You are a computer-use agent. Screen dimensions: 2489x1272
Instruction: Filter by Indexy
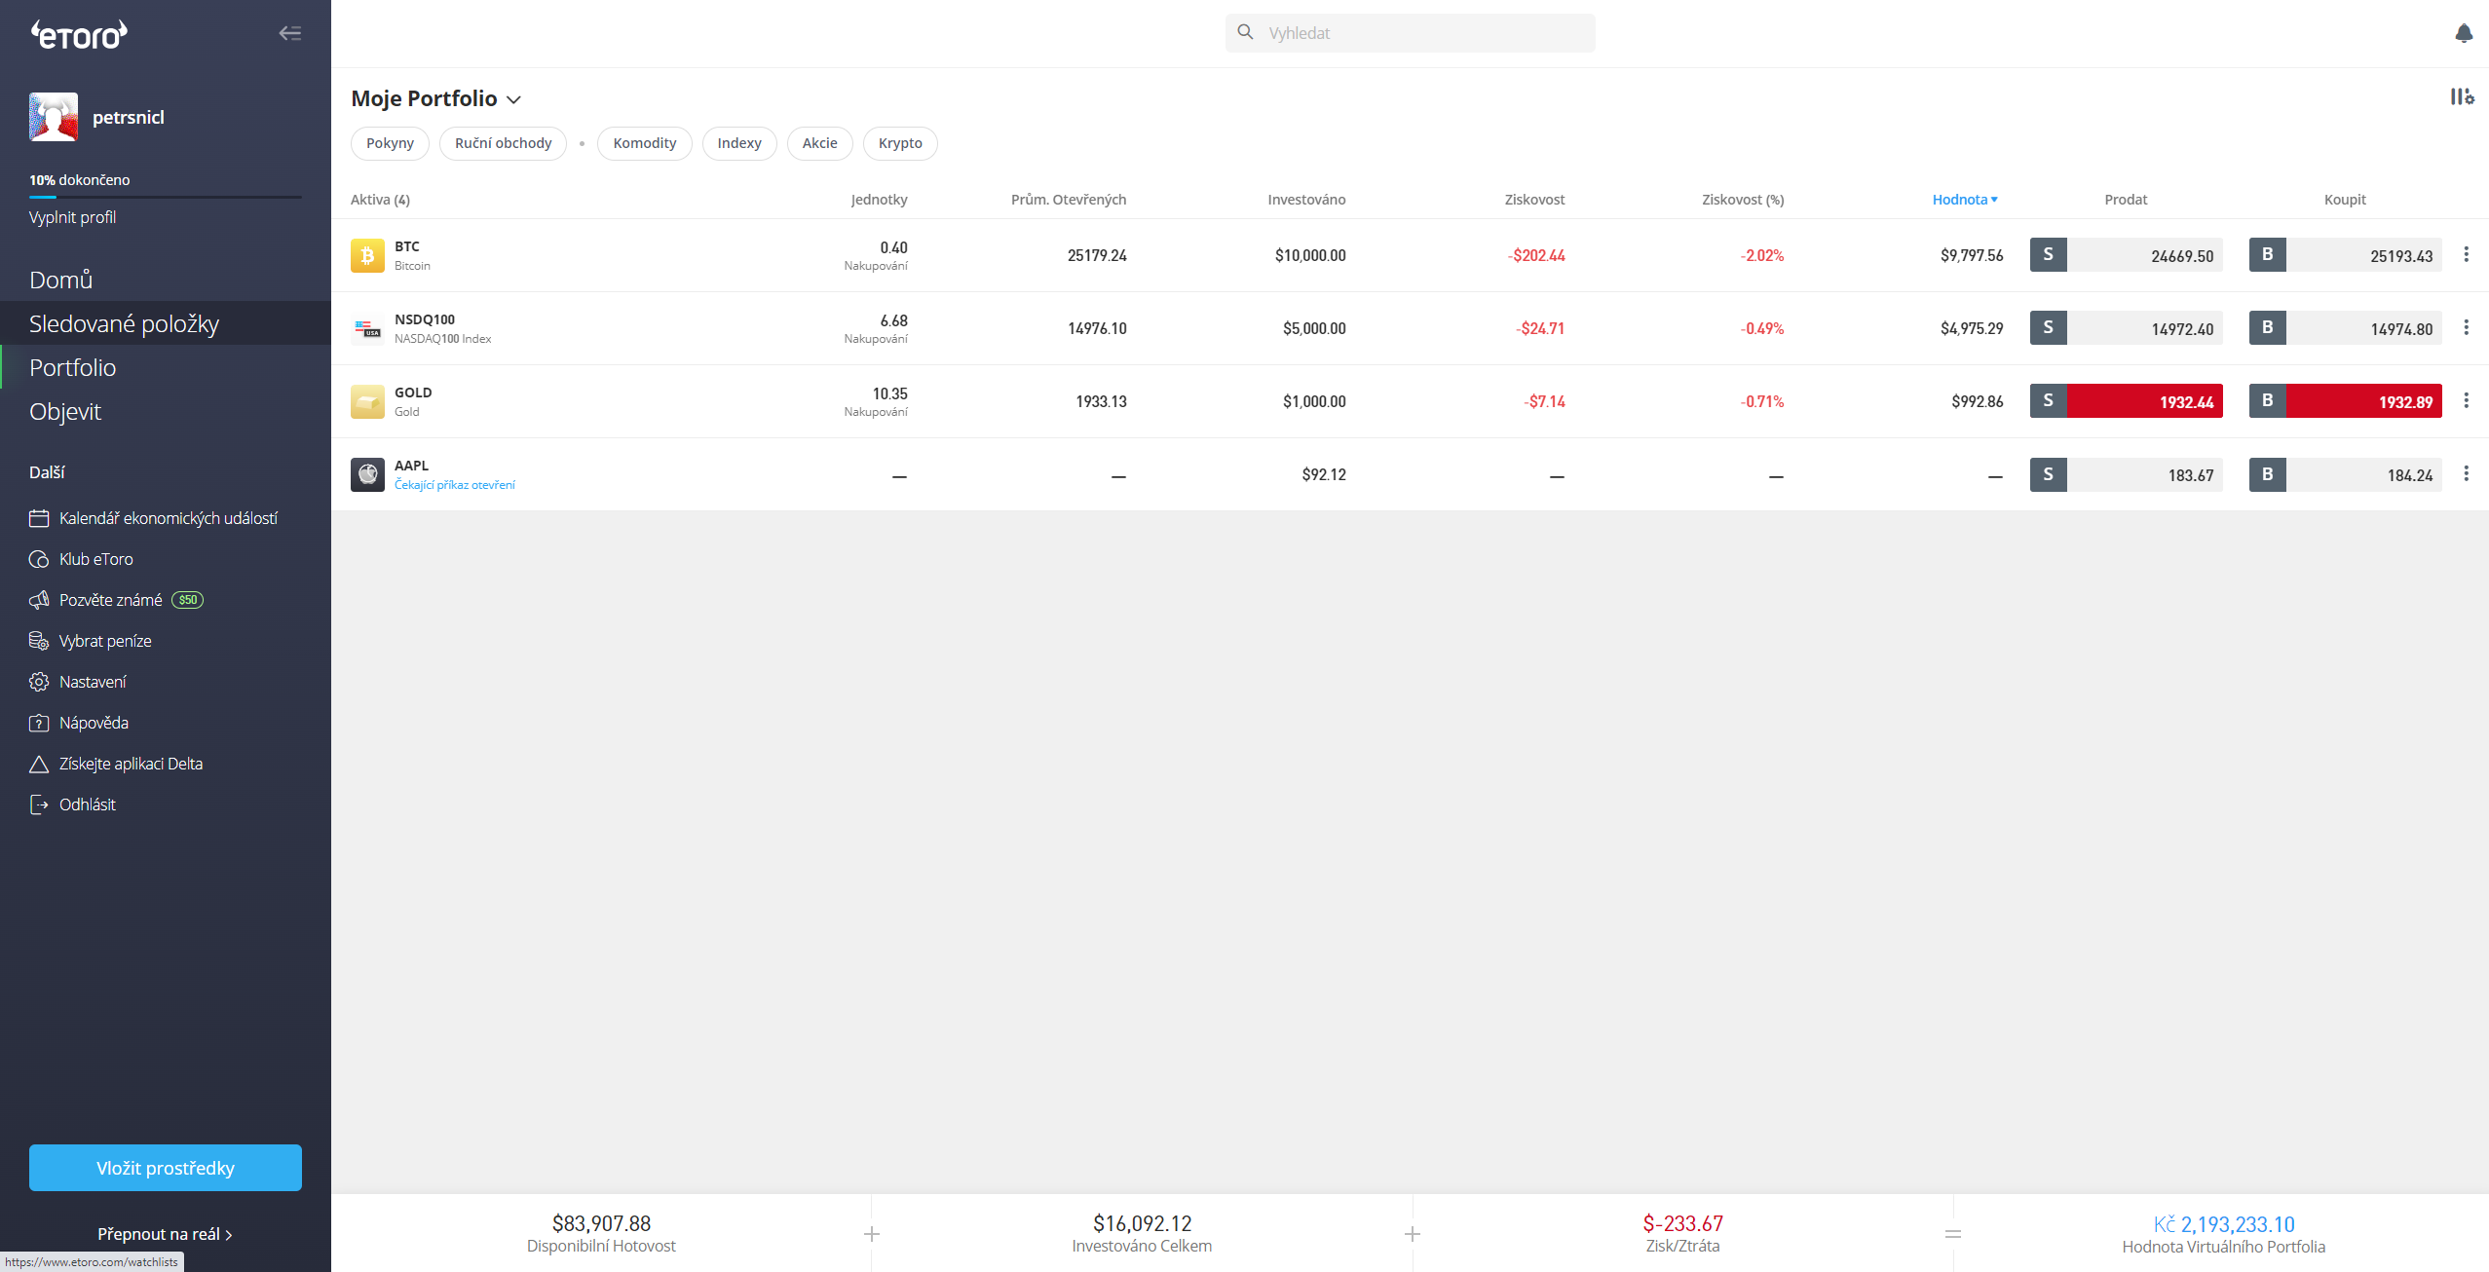point(739,143)
